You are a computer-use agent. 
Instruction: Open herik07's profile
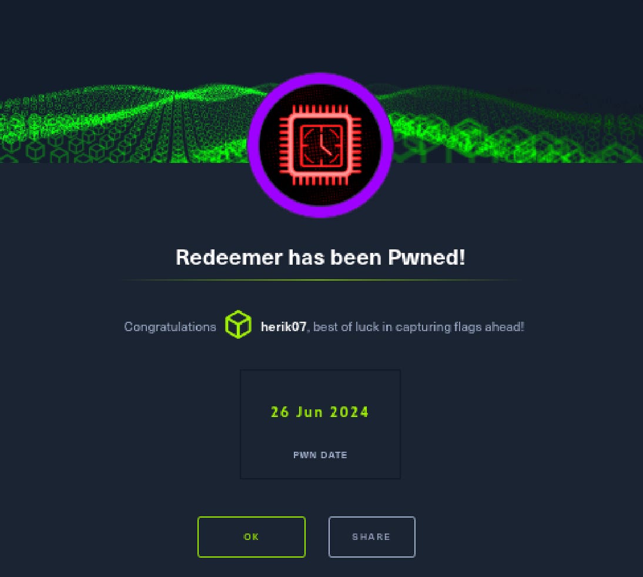[282, 326]
